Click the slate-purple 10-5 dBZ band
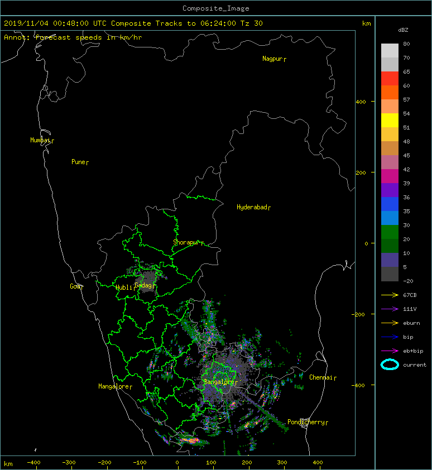Image resolution: width=432 pixels, height=470 pixels. point(390,260)
